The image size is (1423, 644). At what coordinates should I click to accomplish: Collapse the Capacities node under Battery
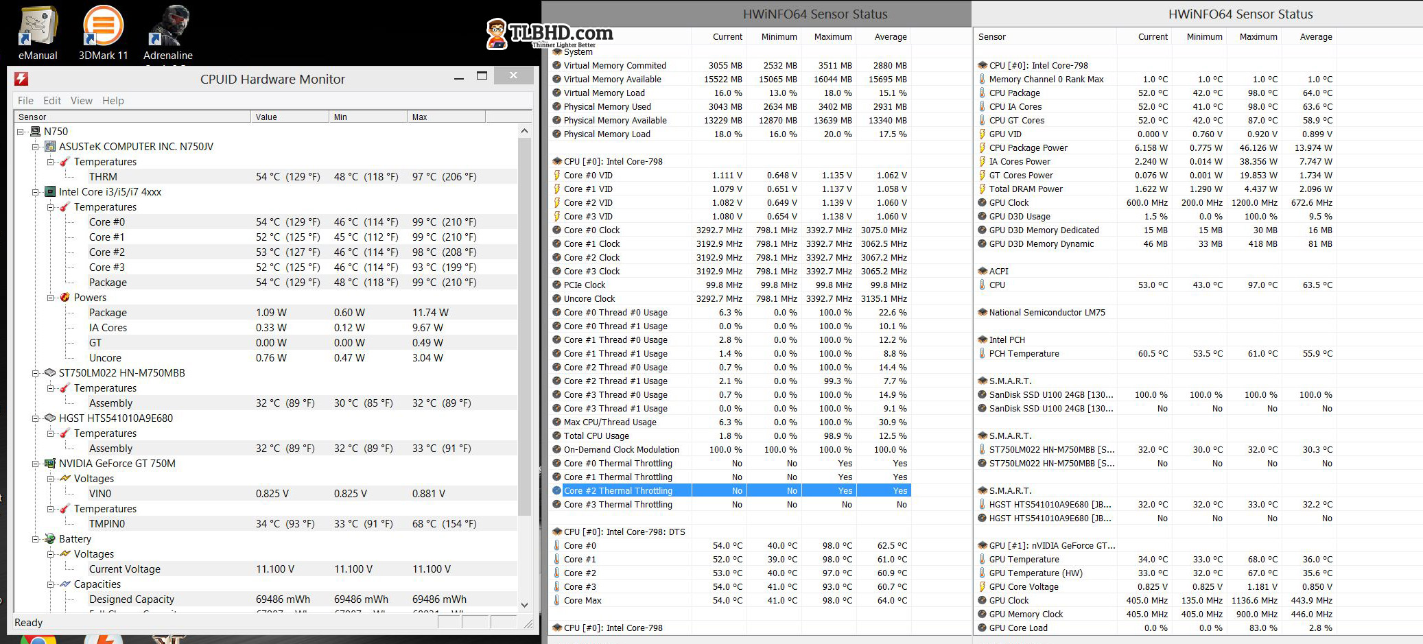tap(51, 584)
